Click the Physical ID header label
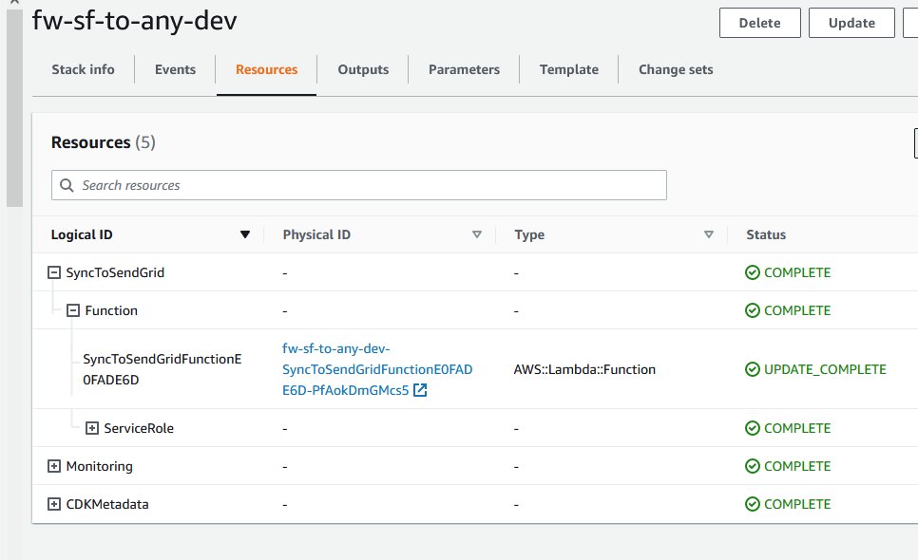This screenshot has height=560, width=918. pyautogui.click(x=316, y=234)
